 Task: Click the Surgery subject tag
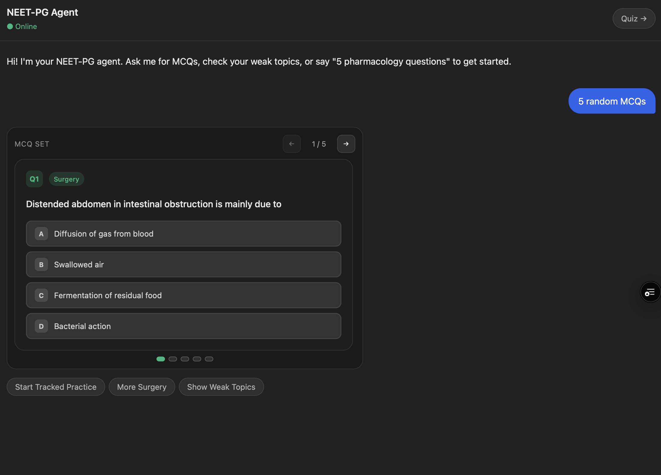coord(66,179)
